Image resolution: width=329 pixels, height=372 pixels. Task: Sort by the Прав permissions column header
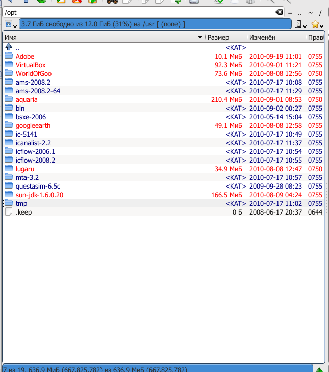click(315, 38)
